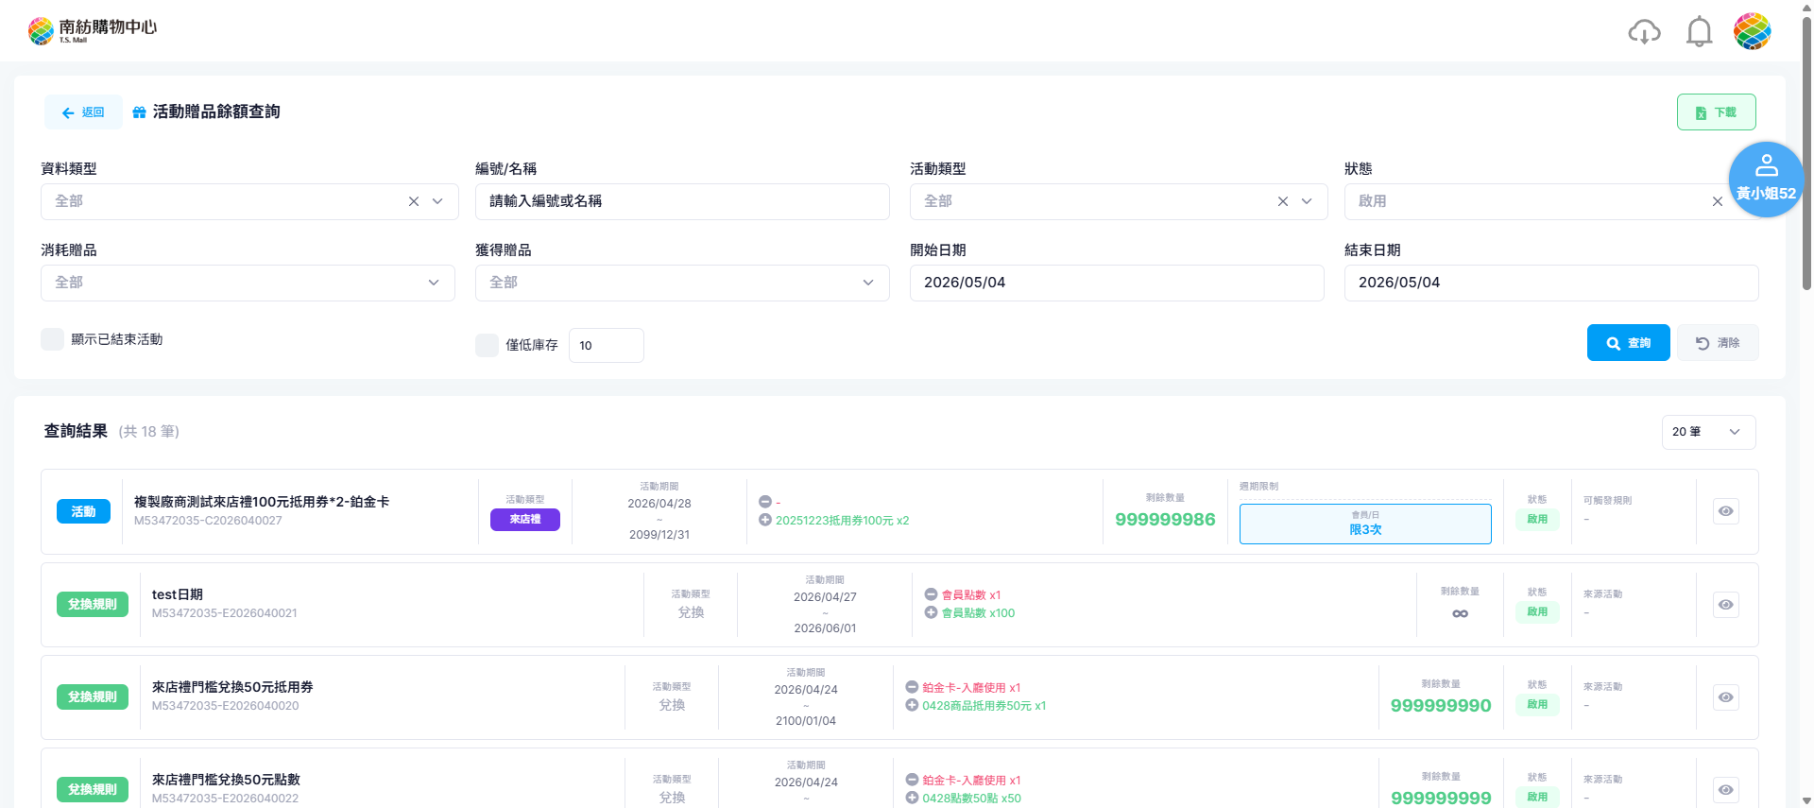1814x808 pixels.
Task: View details of 複製廠商測試來店禮 activity row
Action: (x=1726, y=511)
